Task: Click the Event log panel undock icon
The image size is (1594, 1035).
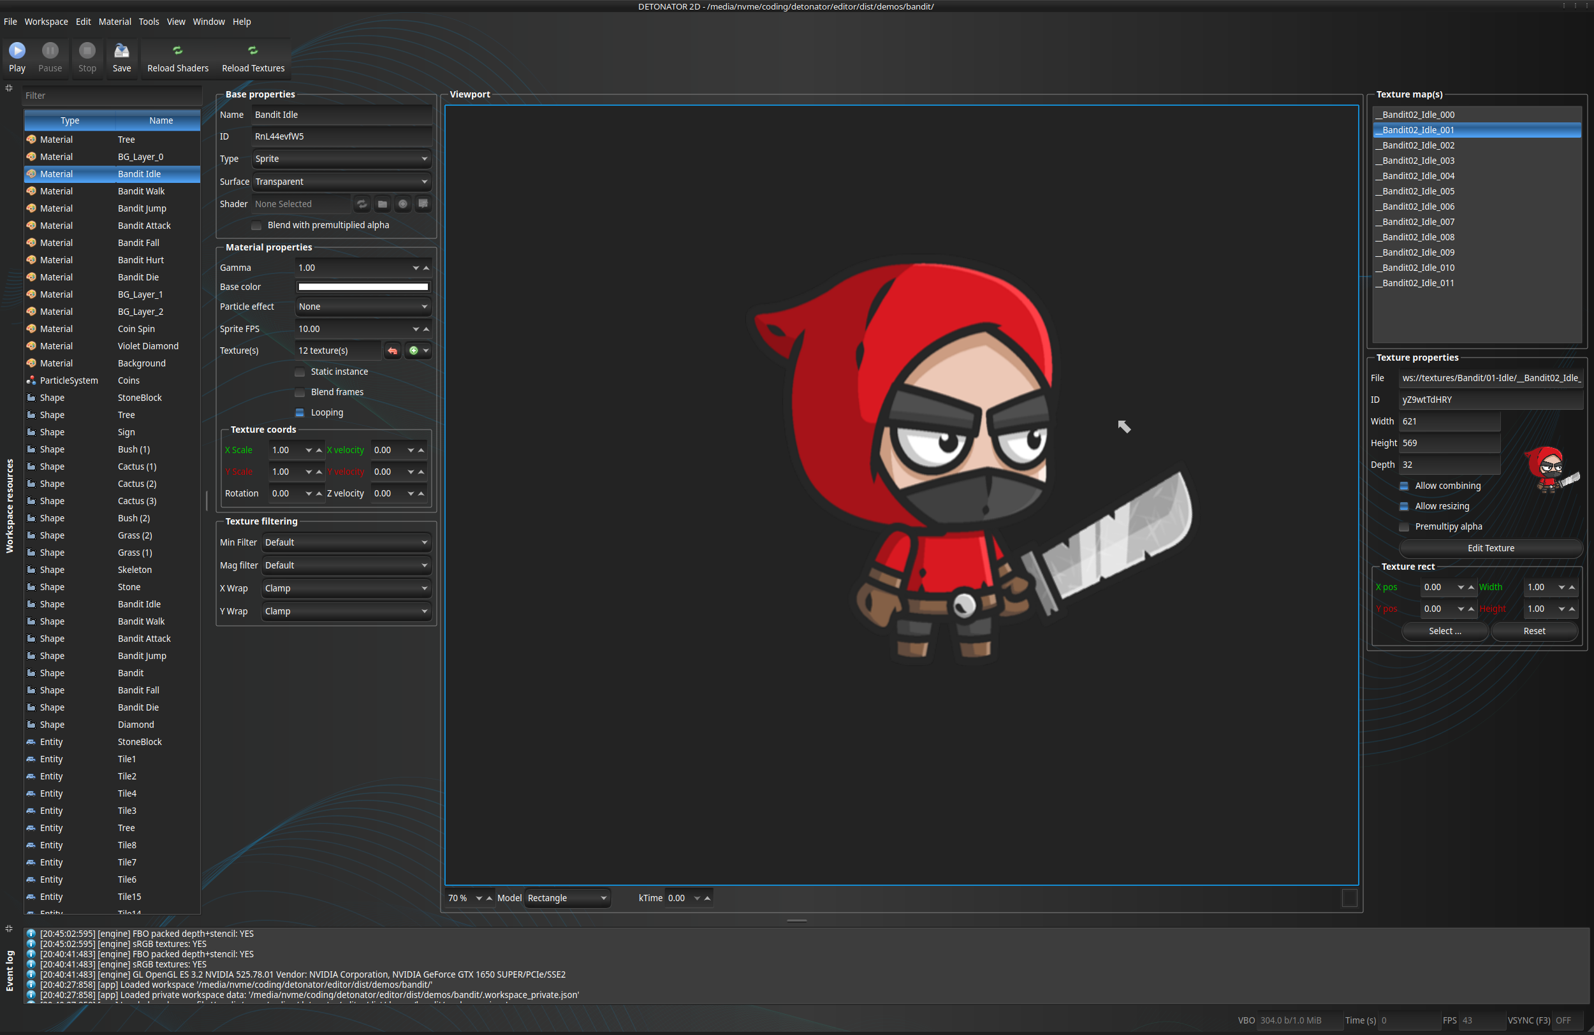Action: pyautogui.click(x=9, y=929)
